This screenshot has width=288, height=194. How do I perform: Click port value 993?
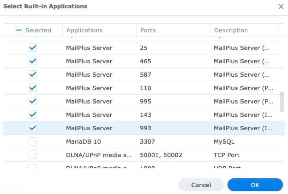coord(145,128)
